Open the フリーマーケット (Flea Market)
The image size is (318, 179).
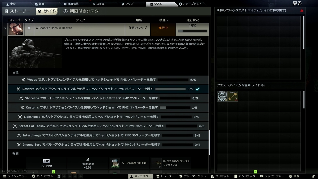(x=192, y=176)
